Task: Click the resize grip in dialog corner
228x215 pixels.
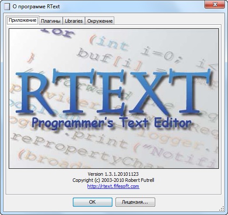Action: [x=221, y=209]
